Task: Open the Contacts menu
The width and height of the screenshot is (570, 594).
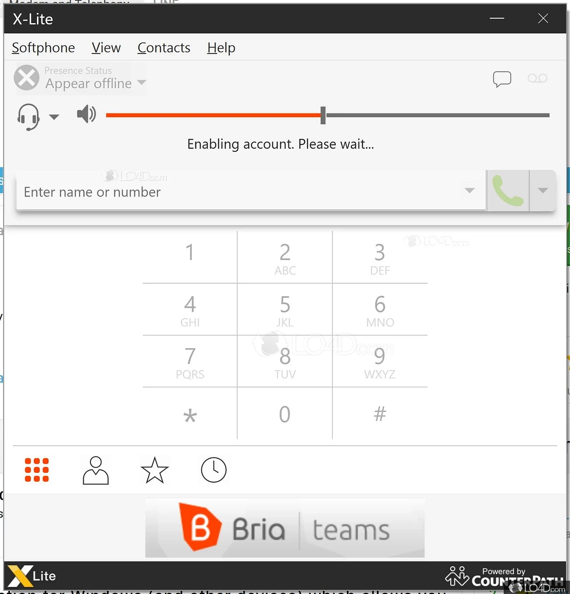Action: click(164, 48)
